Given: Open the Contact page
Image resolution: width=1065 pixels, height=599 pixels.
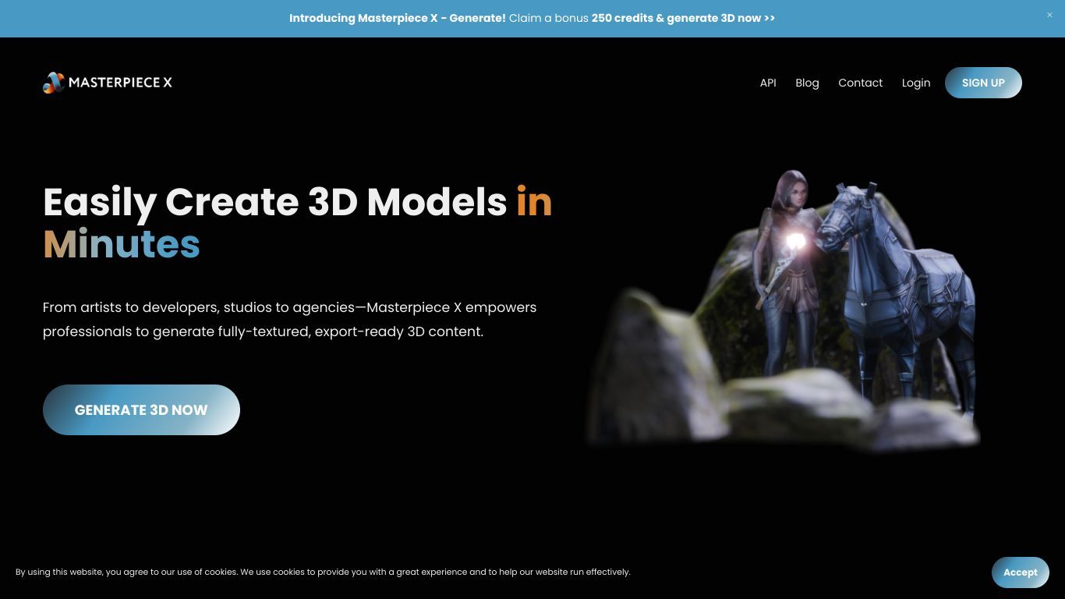Looking at the screenshot, I should tap(860, 83).
